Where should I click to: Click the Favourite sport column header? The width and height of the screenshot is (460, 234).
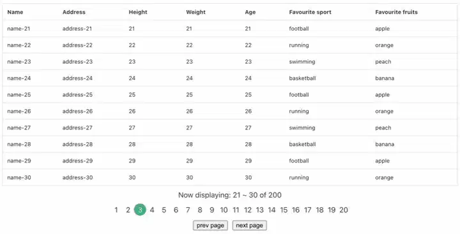pos(310,12)
